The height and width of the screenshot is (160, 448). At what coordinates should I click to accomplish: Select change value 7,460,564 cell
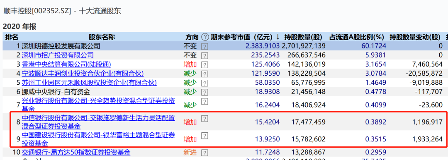pyautogui.click(x=427, y=64)
